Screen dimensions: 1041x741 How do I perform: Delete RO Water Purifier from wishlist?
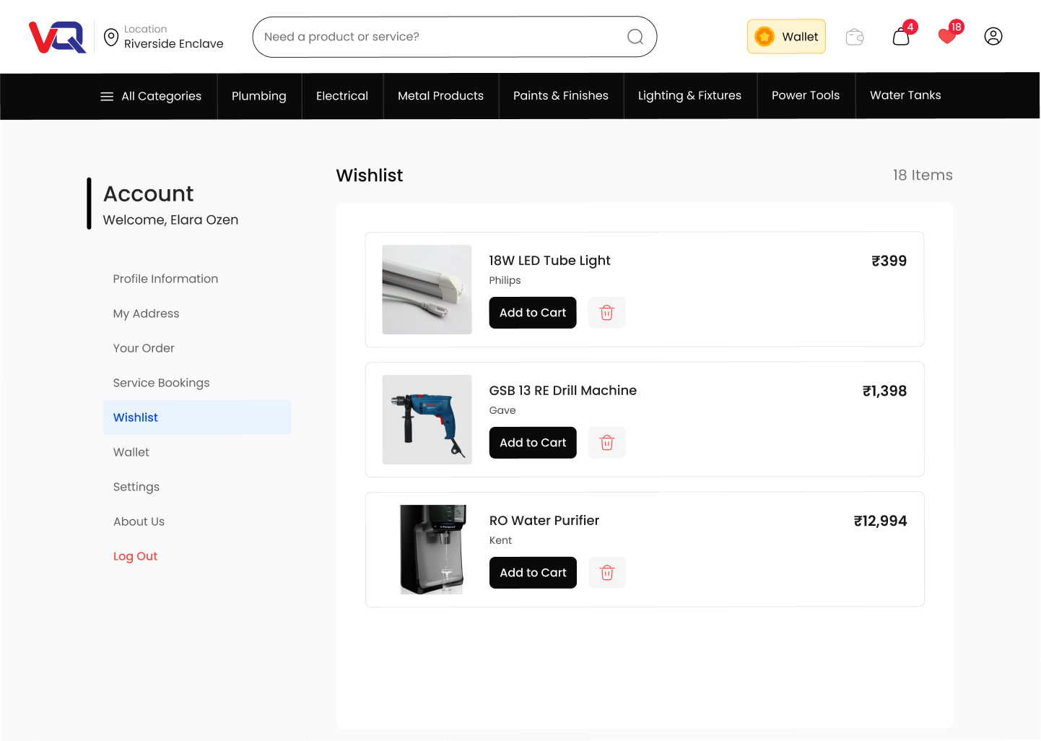[606, 573]
